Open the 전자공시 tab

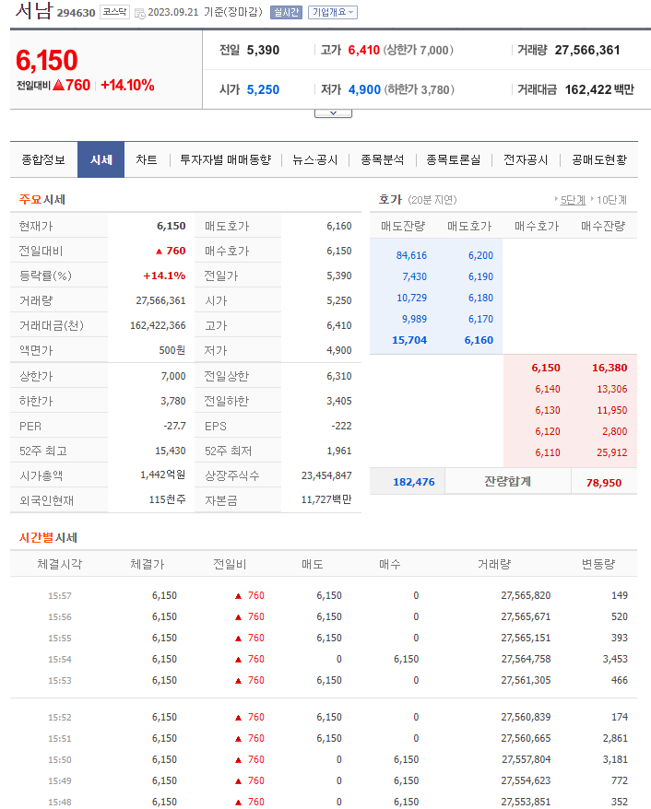click(526, 160)
